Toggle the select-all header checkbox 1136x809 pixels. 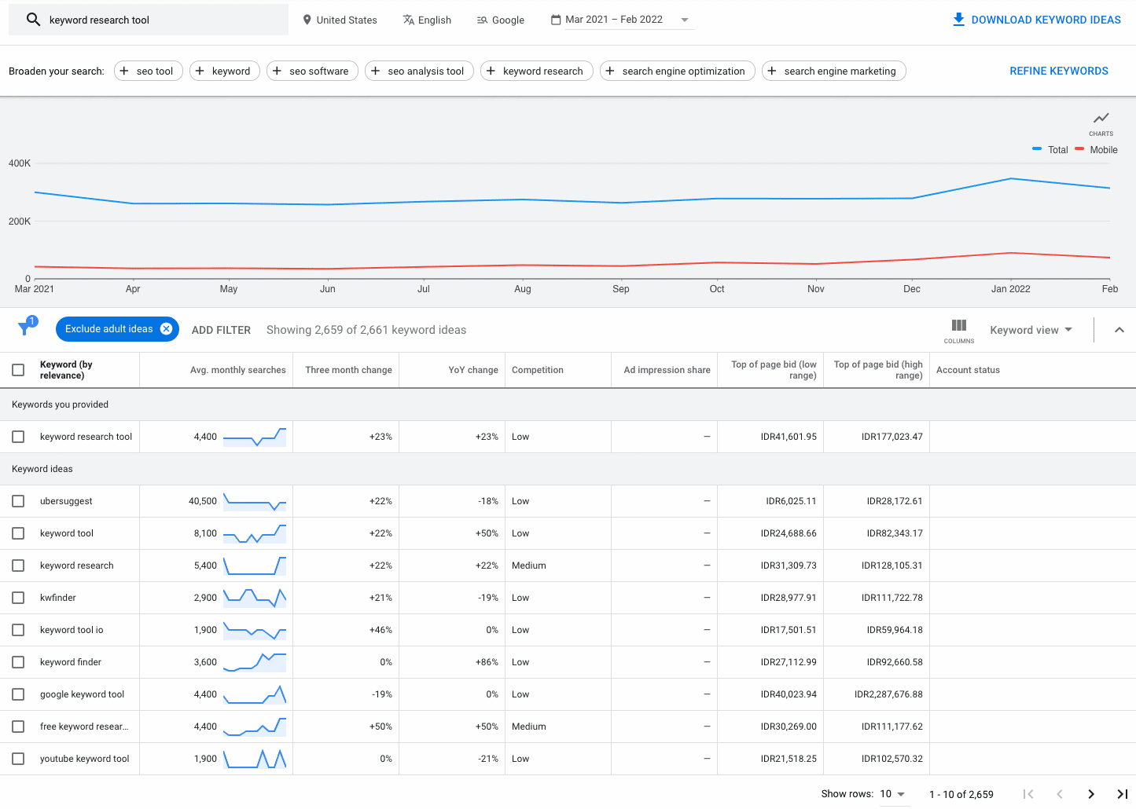pyautogui.click(x=18, y=370)
